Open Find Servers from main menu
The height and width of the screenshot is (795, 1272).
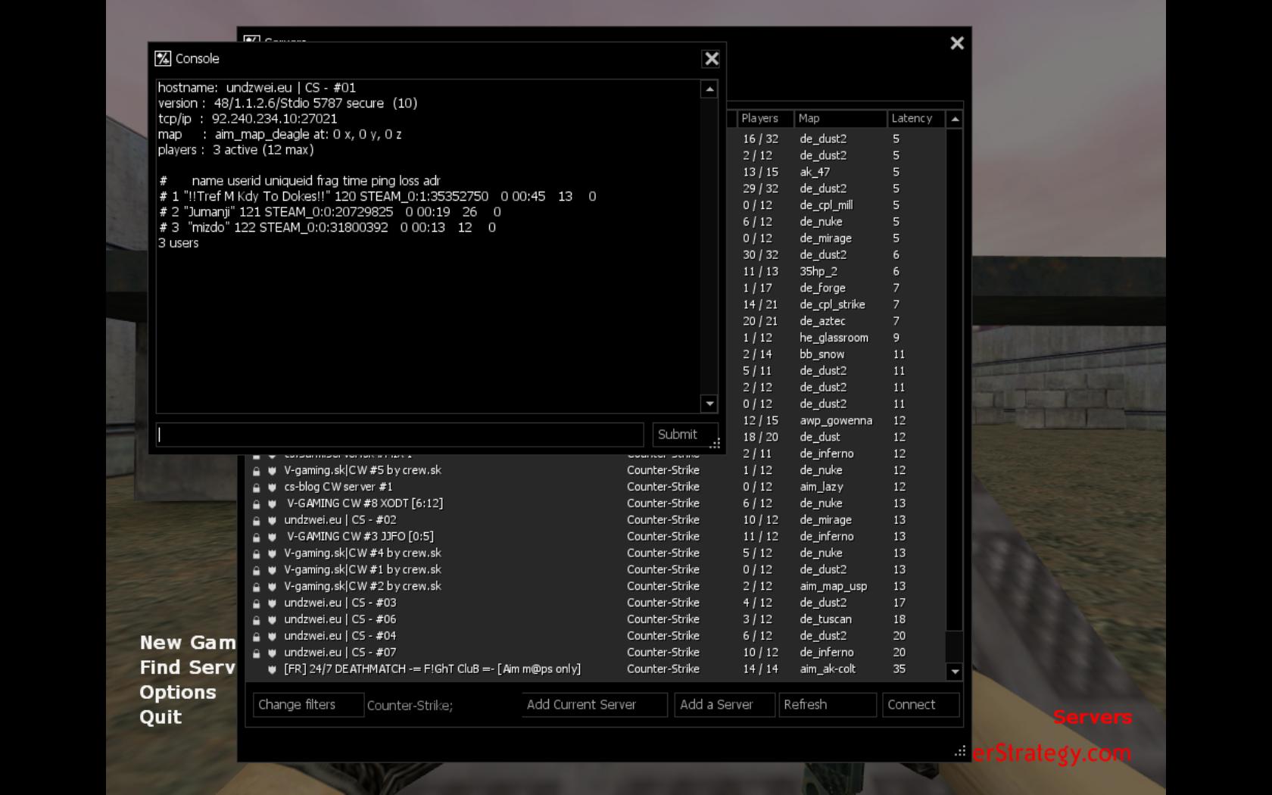tap(188, 668)
